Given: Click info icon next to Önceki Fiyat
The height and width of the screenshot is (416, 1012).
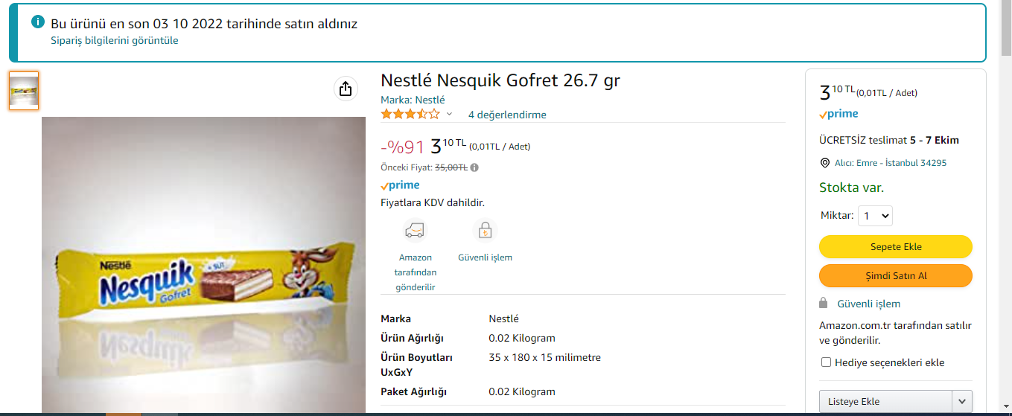Looking at the screenshot, I should pyautogui.click(x=474, y=167).
